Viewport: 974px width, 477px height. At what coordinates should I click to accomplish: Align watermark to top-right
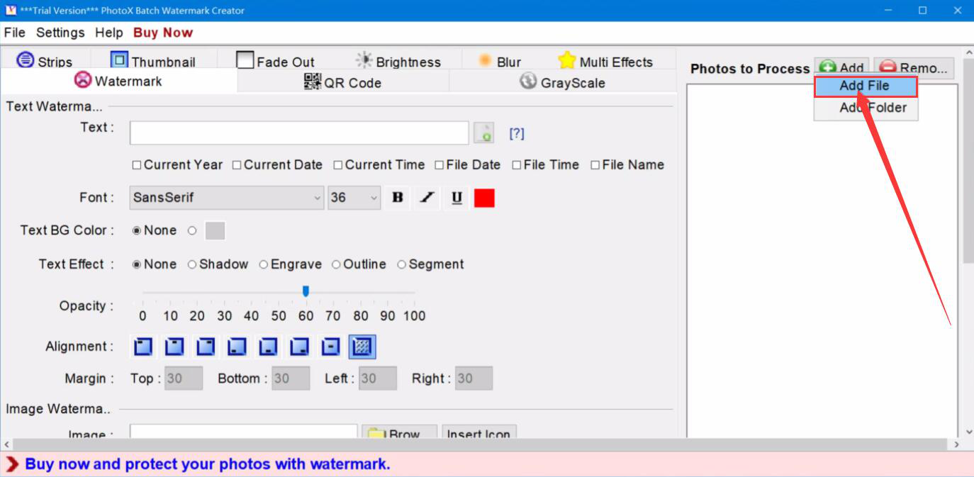coord(206,347)
